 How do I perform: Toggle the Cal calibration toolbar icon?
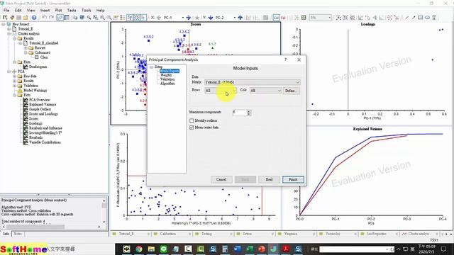(276, 18)
